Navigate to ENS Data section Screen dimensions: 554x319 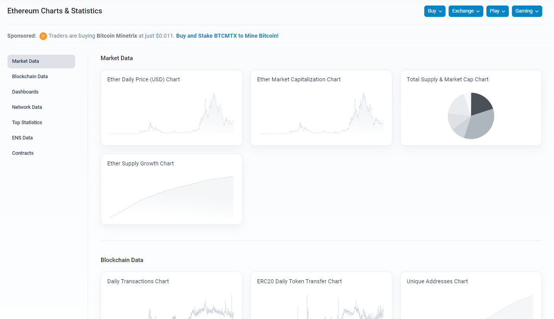pyautogui.click(x=22, y=138)
